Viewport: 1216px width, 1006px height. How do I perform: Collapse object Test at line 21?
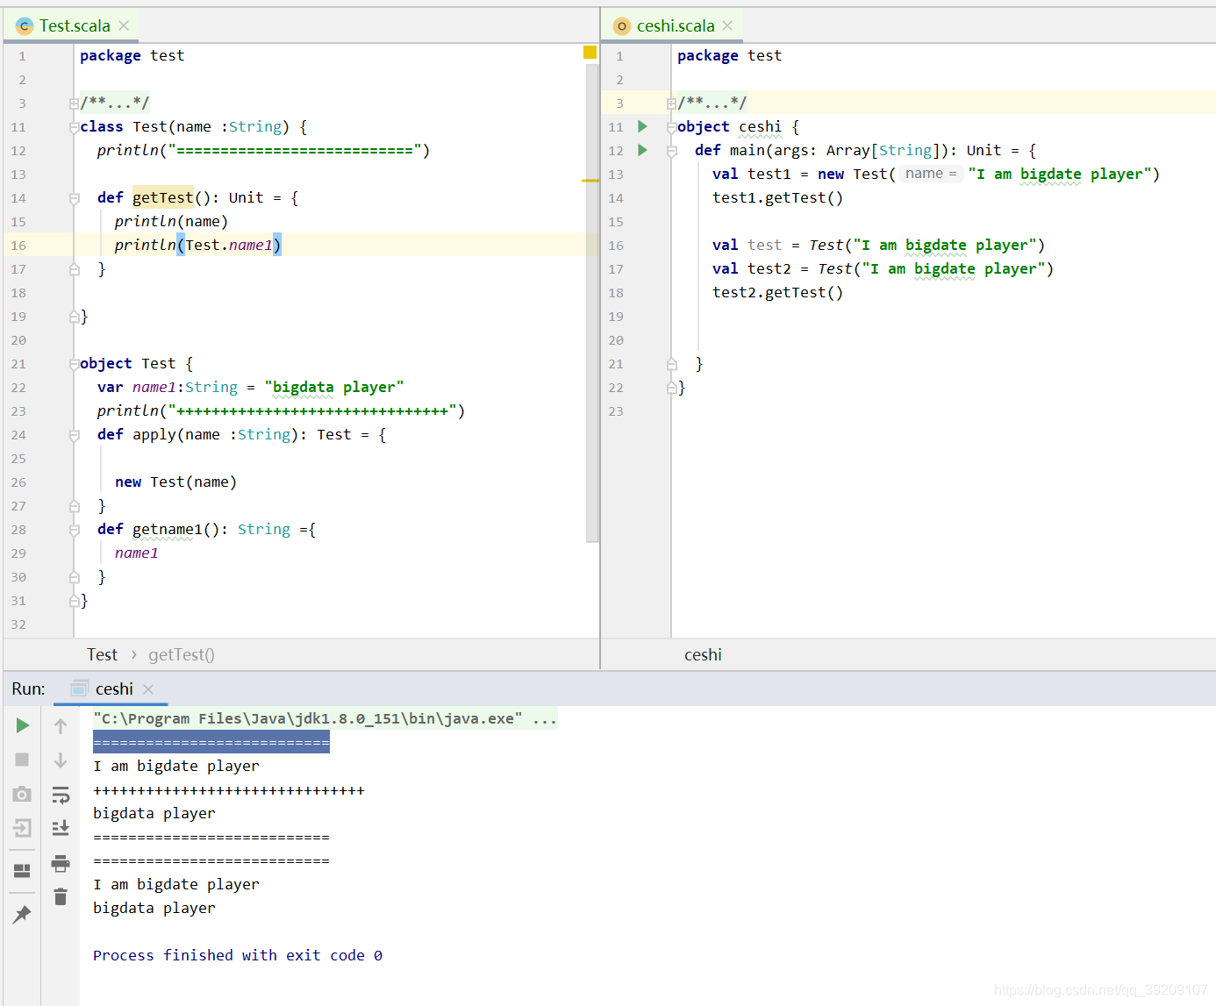click(74, 364)
